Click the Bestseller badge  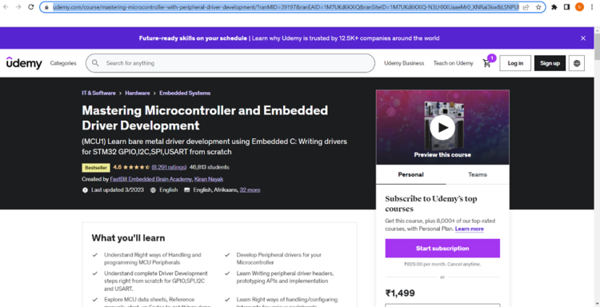[x=96, y=167]
